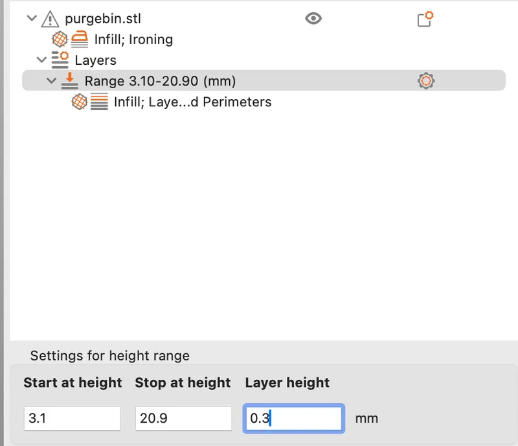Click the Start at height field
The height and width of the screenshot is (446, 518).
coord(72,419)
